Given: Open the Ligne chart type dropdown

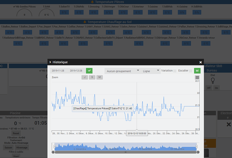Looking at the screenshot, I should click(x=151, y=71).
